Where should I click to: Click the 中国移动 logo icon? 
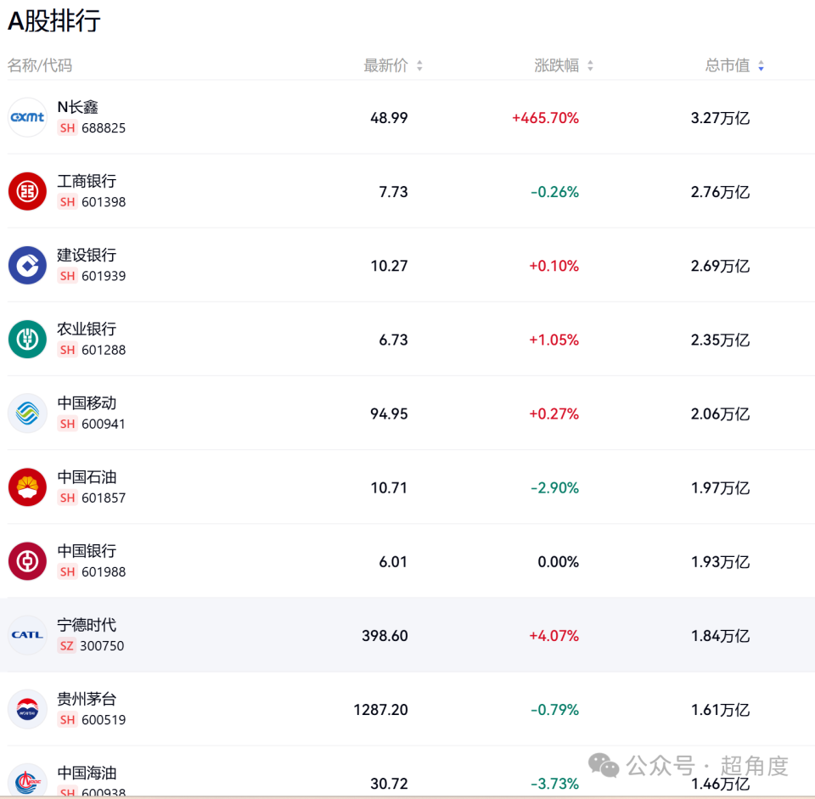click(x=27, y=414)
